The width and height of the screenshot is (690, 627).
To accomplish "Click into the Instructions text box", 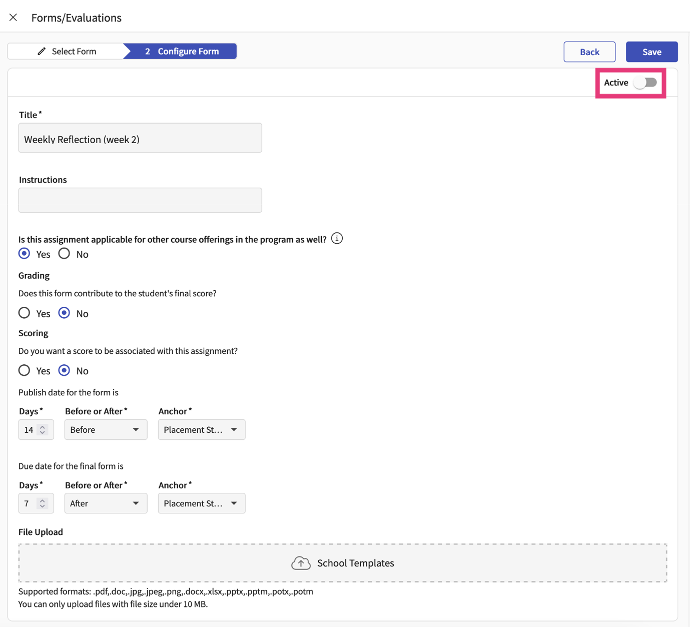I will [x=140, y=200].
